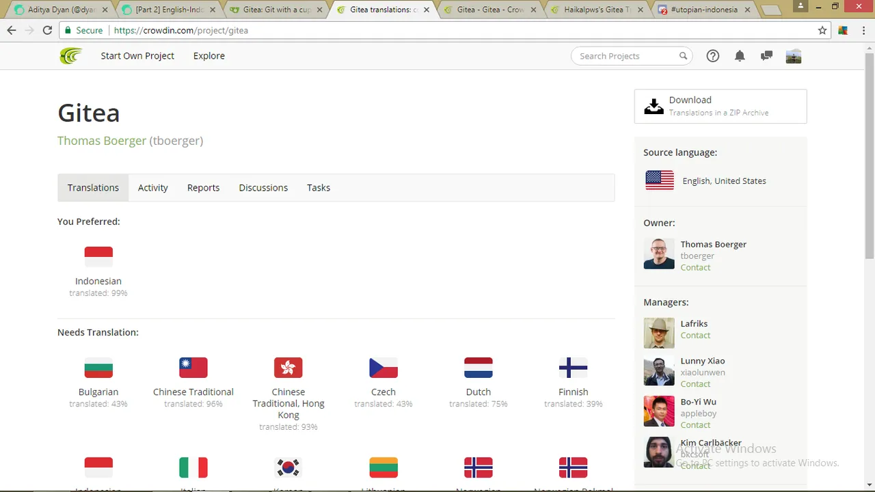Select the Chinese Traditional flag
The width and height of the screenshot is (875, 492).
[x=193, y=368]
